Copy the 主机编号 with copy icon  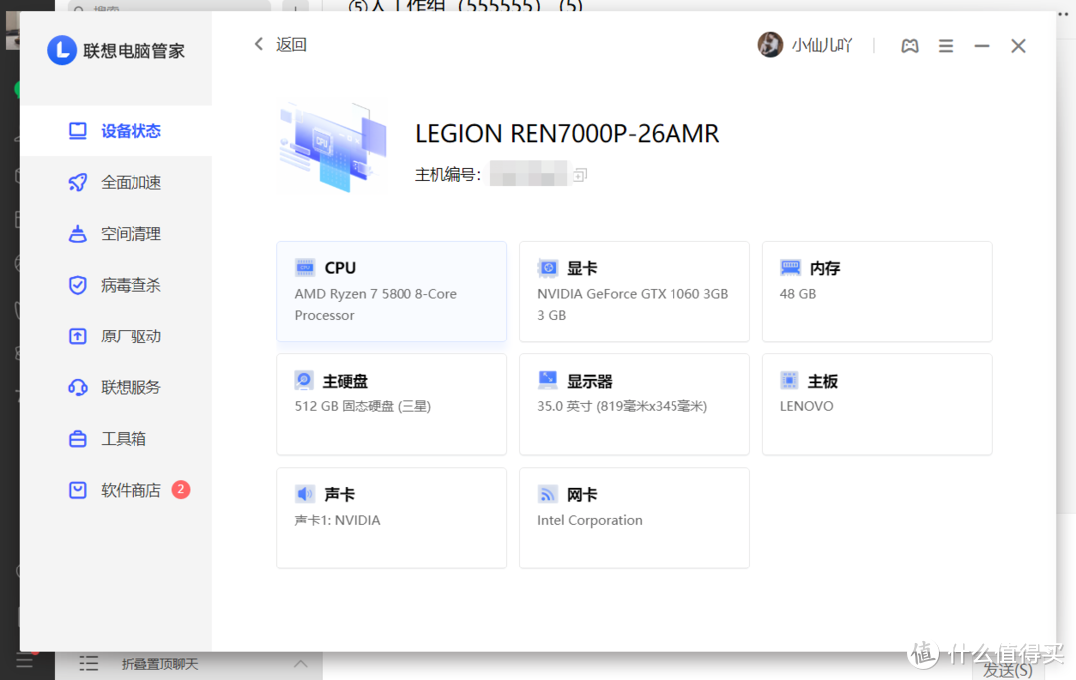pyautogui.click(x=580, y=175)
